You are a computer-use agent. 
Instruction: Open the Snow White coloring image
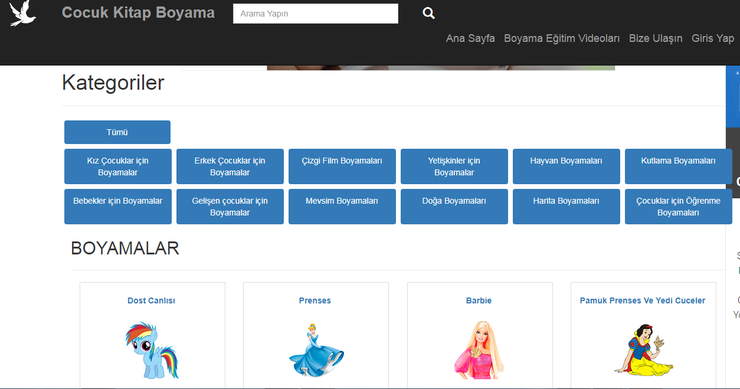[x=643, y=350]
